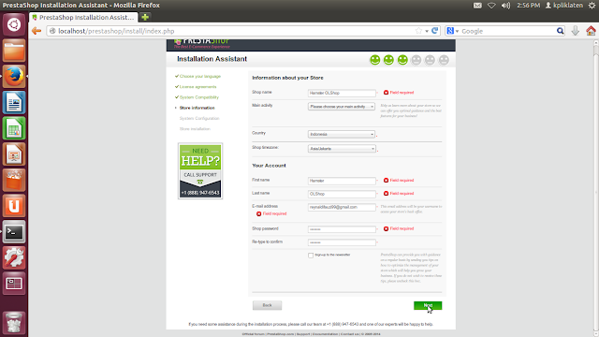This screenshot has width=599, height=337.
Task: Go to Firefox home page icon
Action: pyautogui.click(x=591, y=31)
